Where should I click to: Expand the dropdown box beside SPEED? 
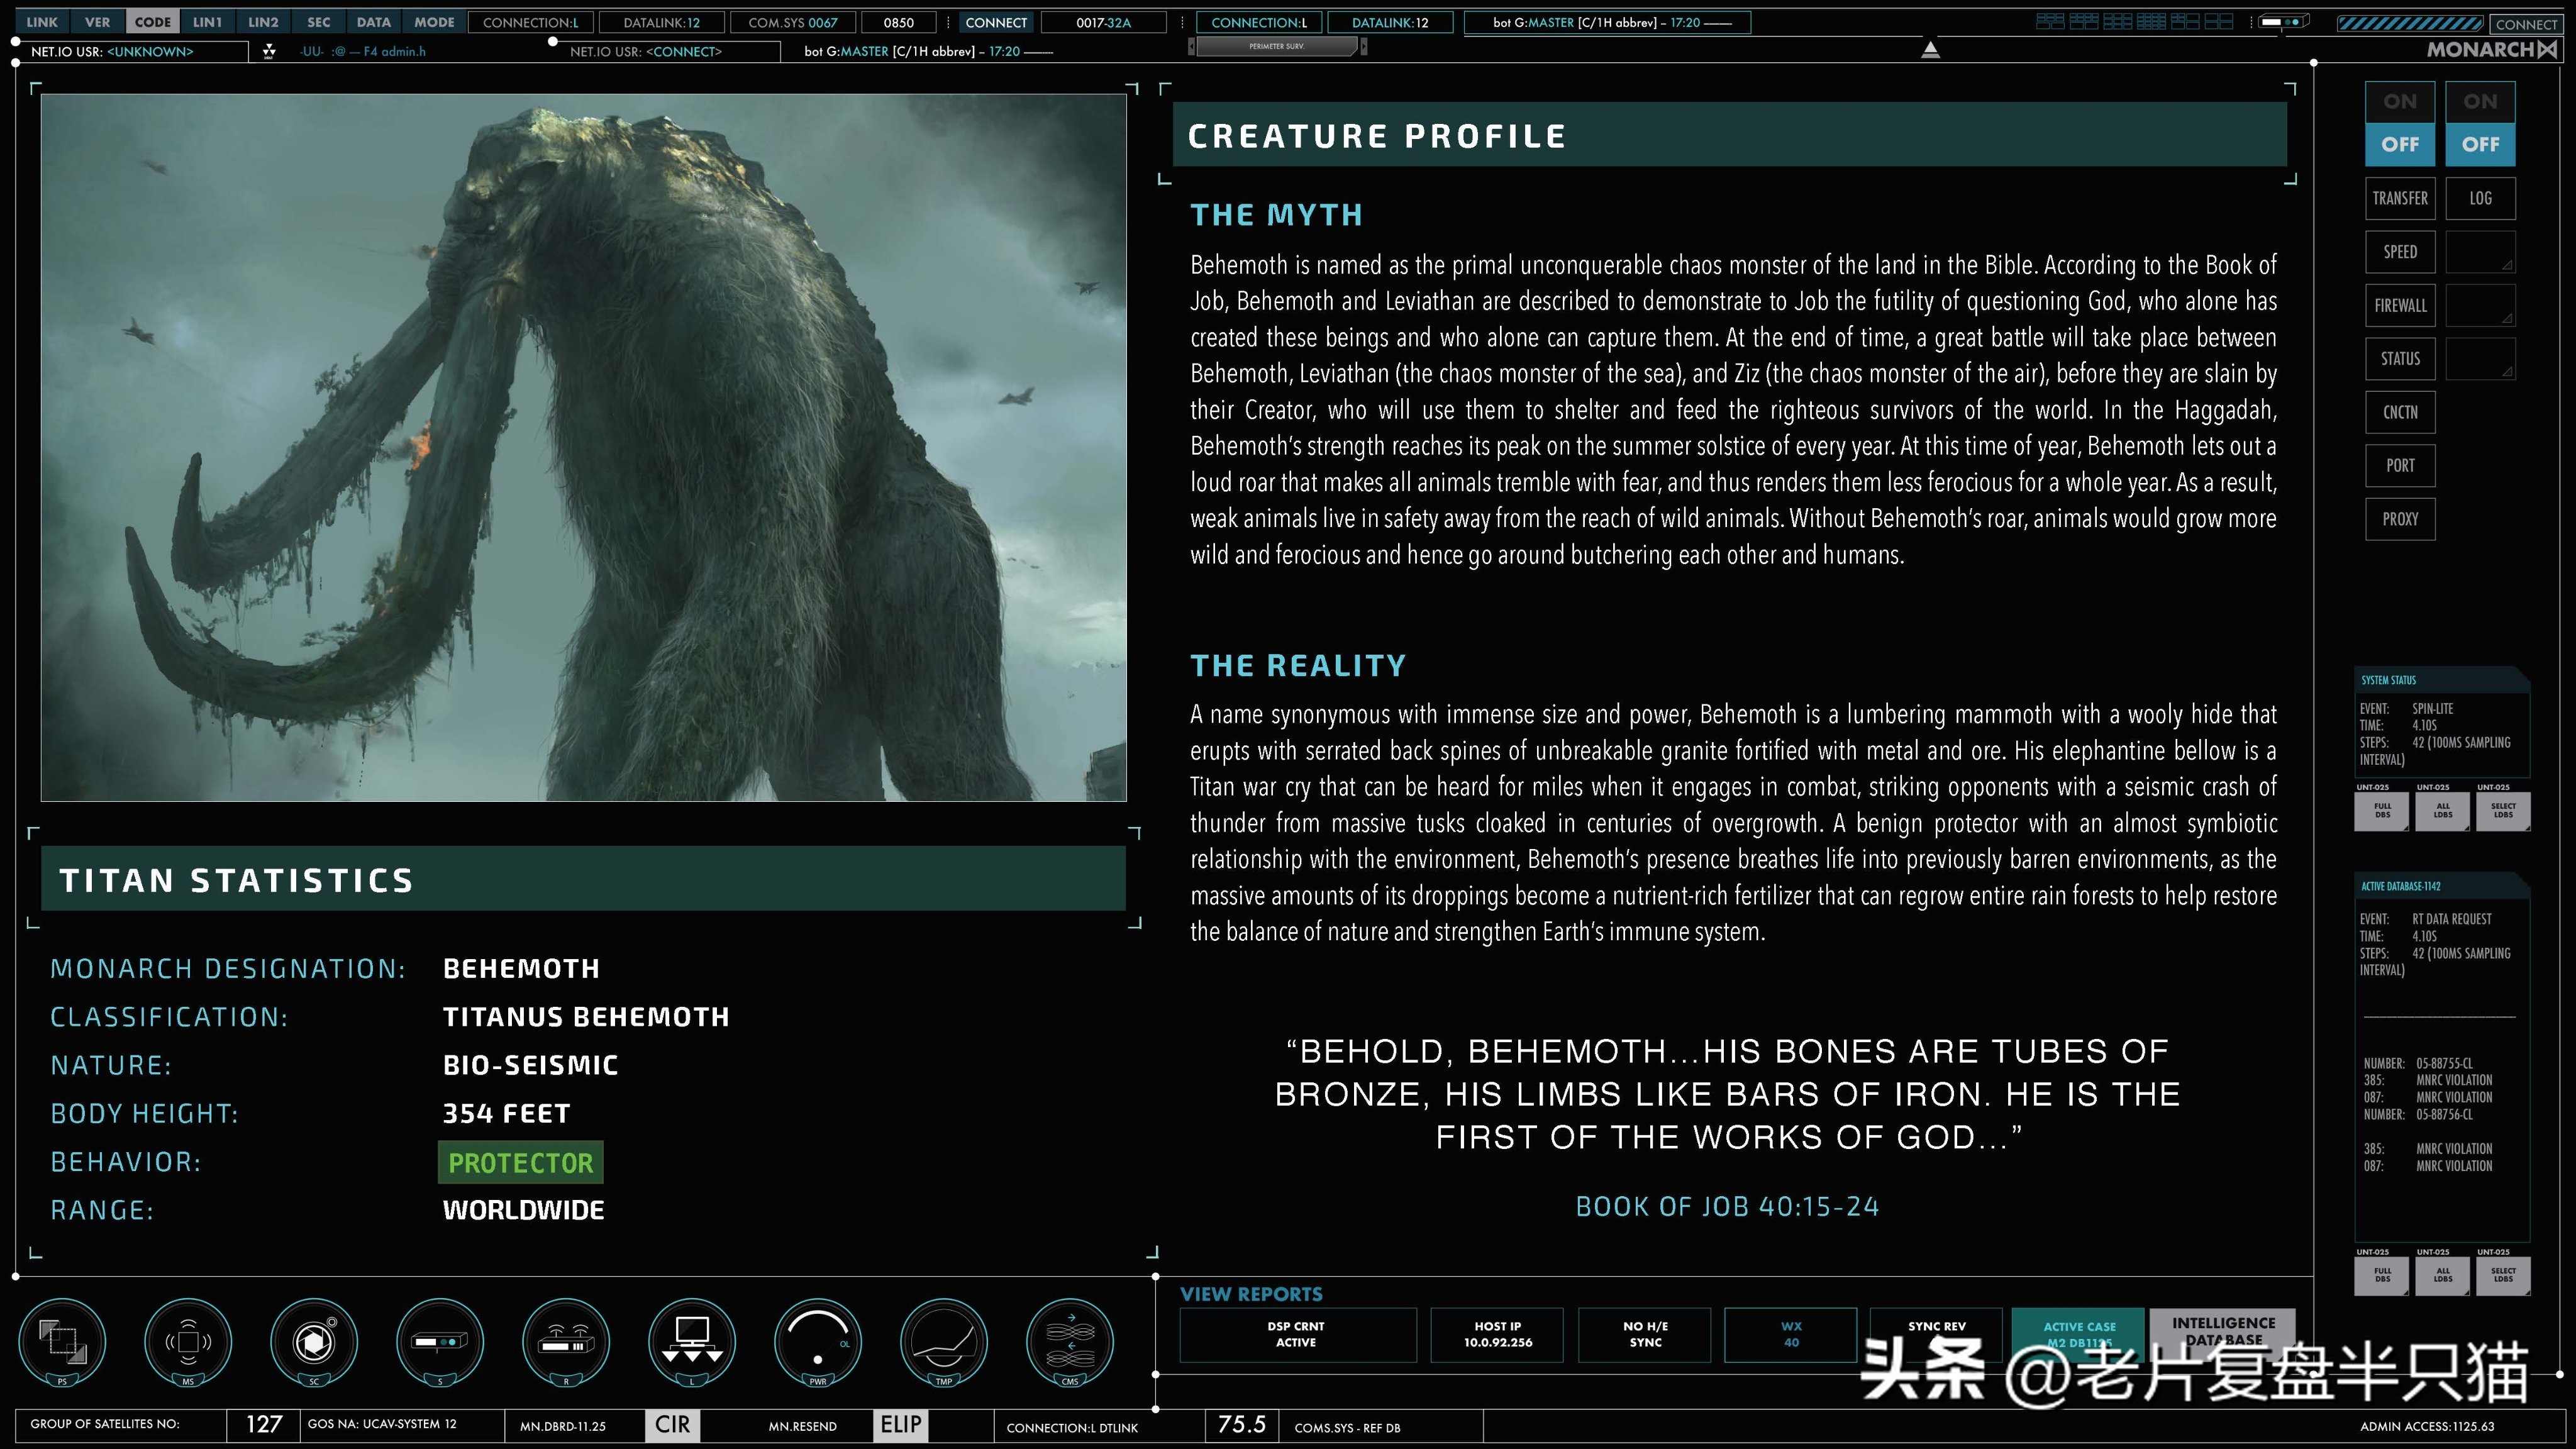pyautogui.click(x=2480, y=252)
